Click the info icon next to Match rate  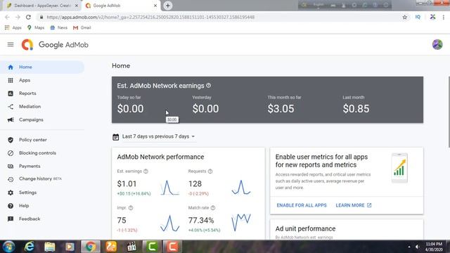point(213,208)
